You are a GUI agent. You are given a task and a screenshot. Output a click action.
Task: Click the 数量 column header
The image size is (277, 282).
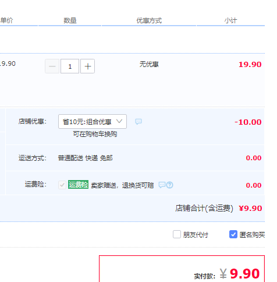click(x=70, y=20)
